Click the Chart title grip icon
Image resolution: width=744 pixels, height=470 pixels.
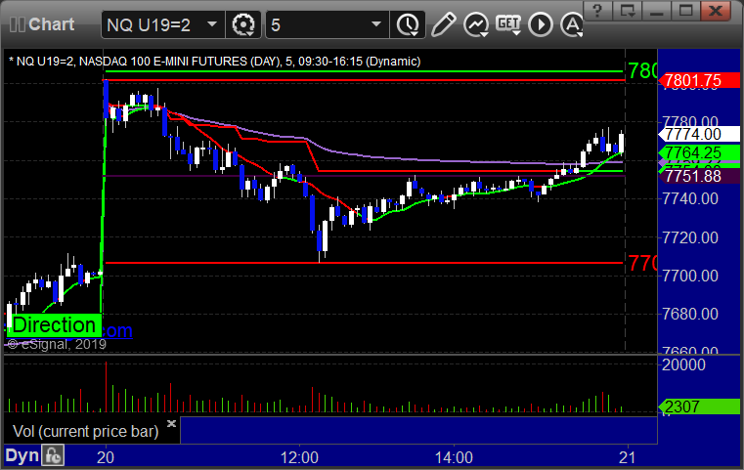pyautogui.click(x=17, y=24)
